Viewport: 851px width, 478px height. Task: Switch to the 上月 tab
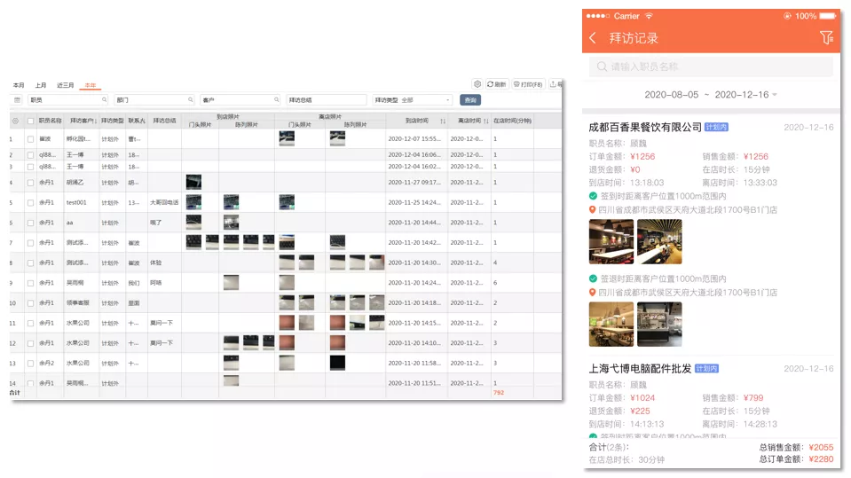point(41,85)
